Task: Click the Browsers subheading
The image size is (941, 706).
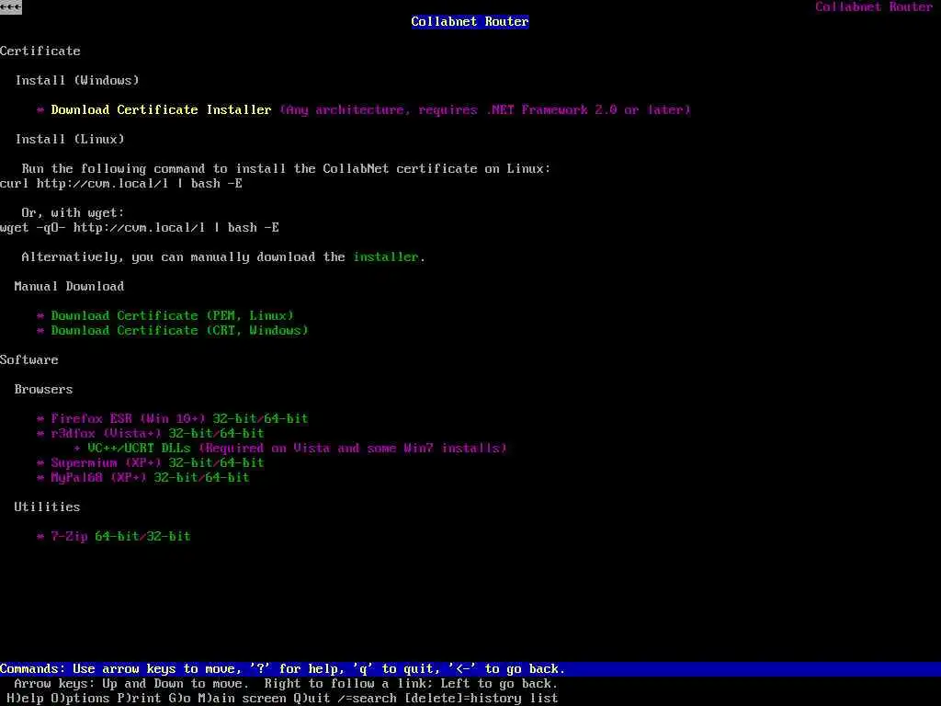Action: [x=44, y=389]
